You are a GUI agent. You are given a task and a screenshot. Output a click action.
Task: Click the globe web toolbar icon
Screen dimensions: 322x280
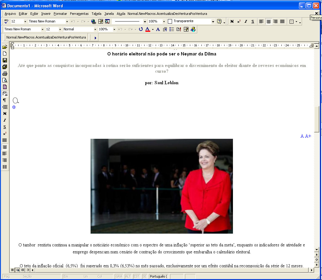pos(94,22)
